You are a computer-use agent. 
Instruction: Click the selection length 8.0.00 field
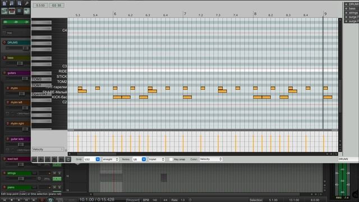315,200
